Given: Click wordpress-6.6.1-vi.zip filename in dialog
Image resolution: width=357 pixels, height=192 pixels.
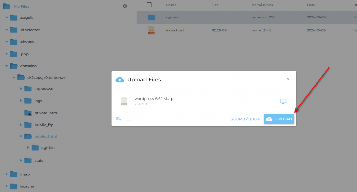Looking at the screenshot, I should click(x=154, y=99).
